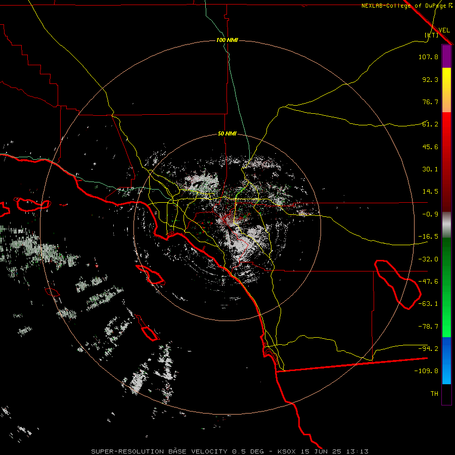455x455 pixels.
Task: Click the KSOX station identifier in caption
Action: tap(287, 451)
